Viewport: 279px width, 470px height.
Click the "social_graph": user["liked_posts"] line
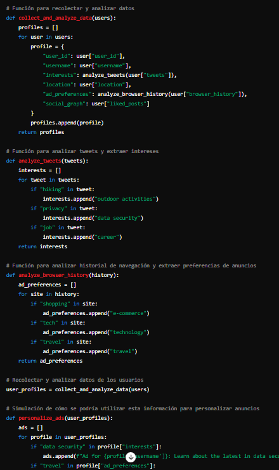click(96, 104)
